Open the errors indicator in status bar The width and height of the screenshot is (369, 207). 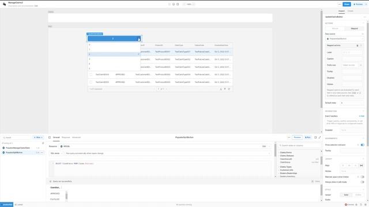(x=349, y=205)
